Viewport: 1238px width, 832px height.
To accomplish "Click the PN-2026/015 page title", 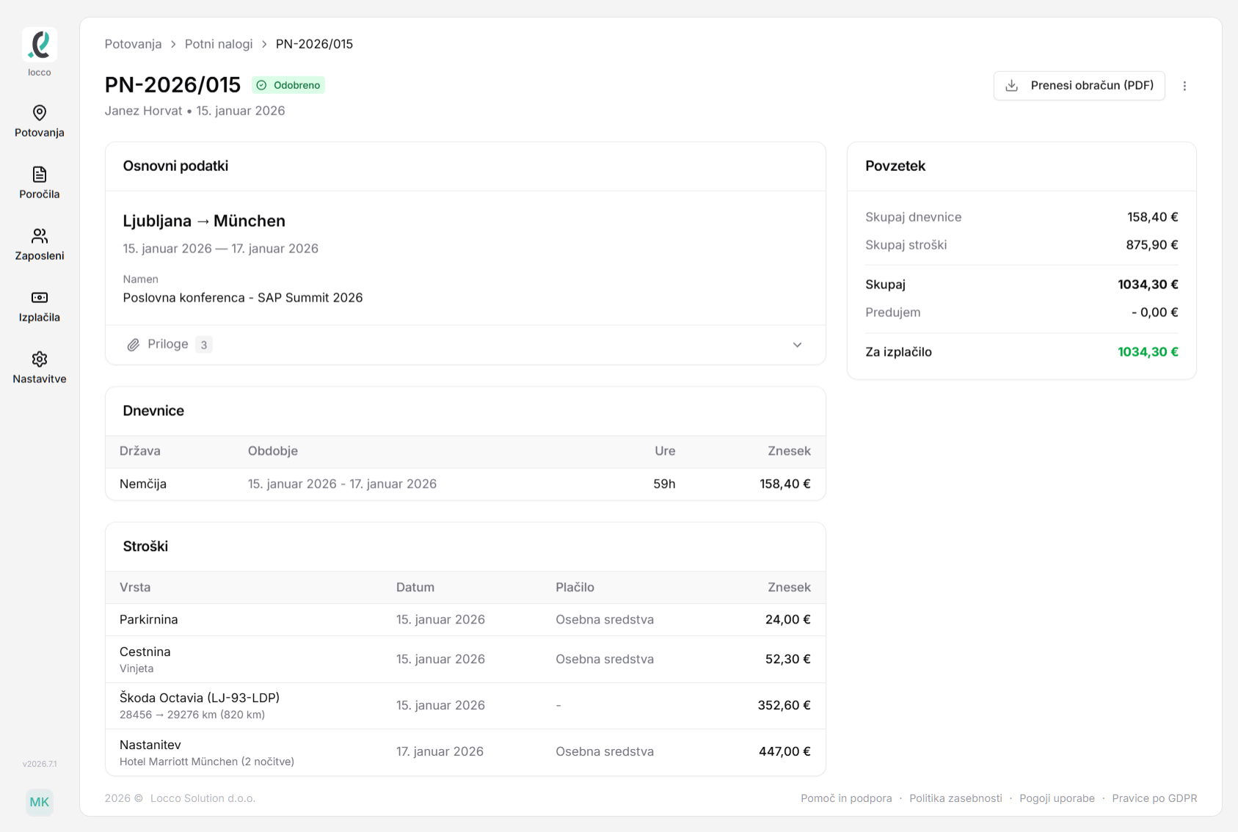I will pos(172,85).
